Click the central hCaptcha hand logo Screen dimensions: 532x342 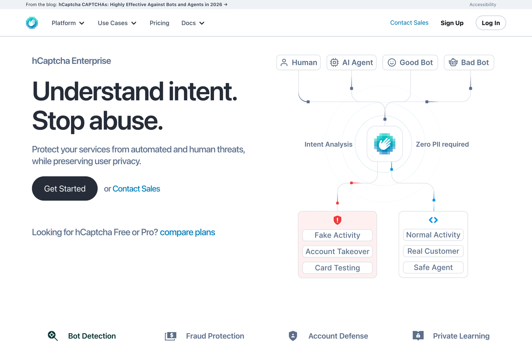click(x=385, y=144)
